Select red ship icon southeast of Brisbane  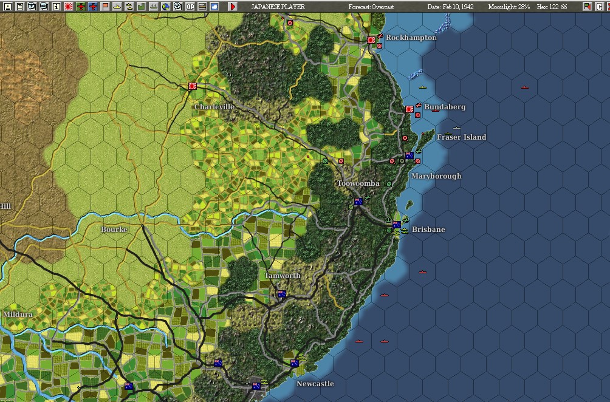422,272
